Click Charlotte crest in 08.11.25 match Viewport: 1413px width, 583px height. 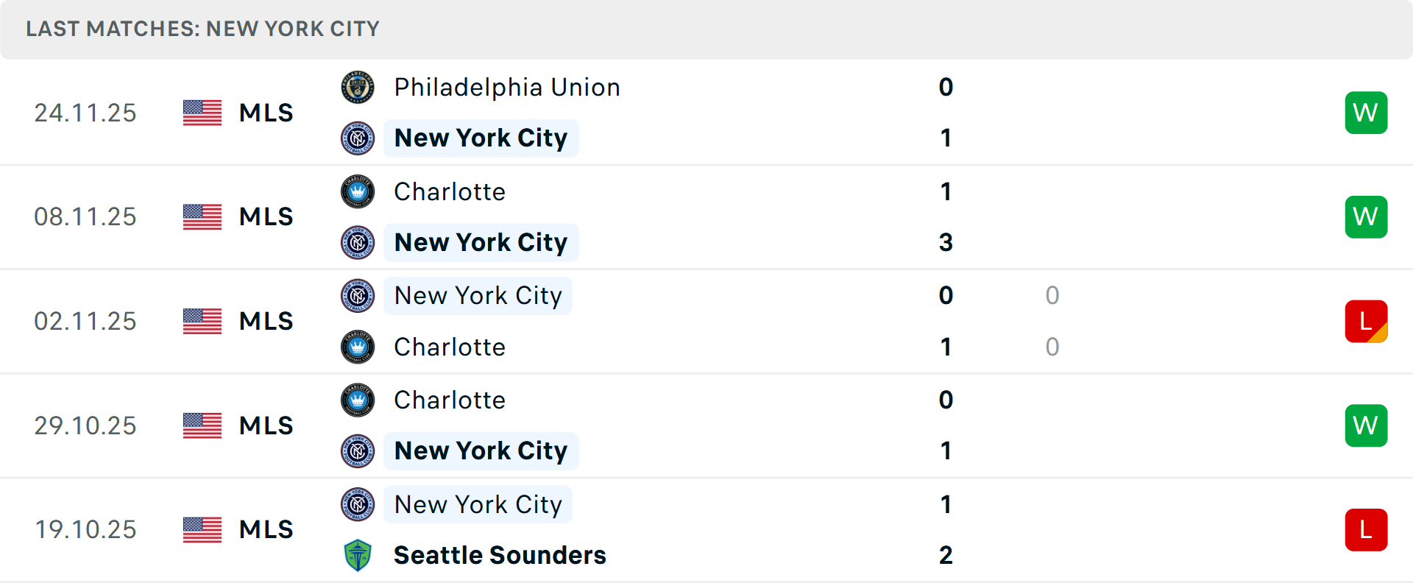coord(358,191)
